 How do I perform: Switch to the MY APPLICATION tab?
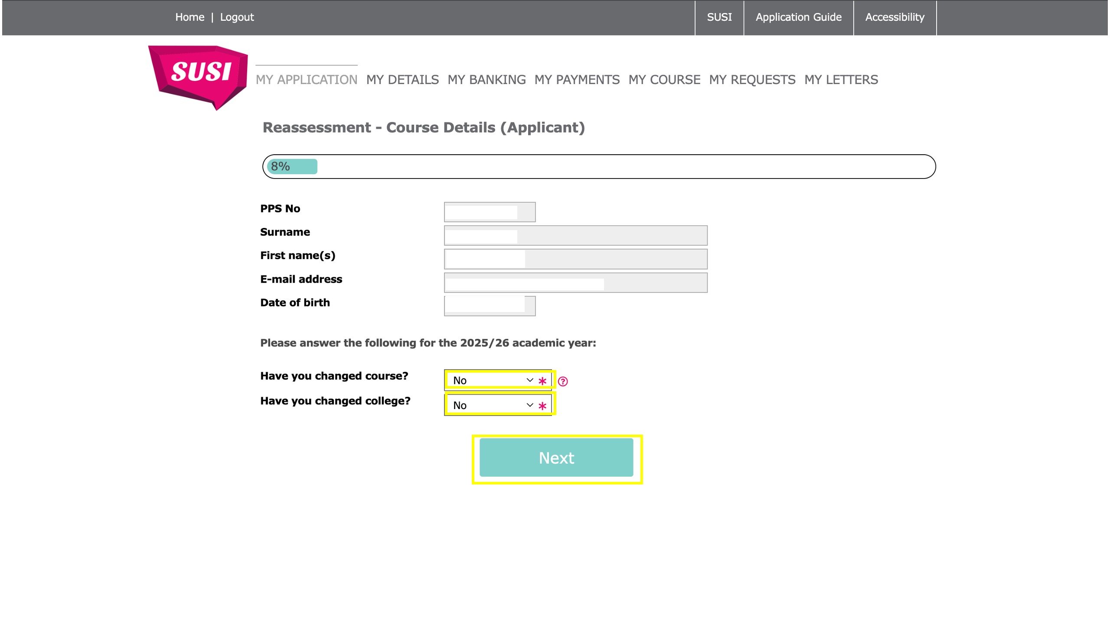[x=306, y=80]
